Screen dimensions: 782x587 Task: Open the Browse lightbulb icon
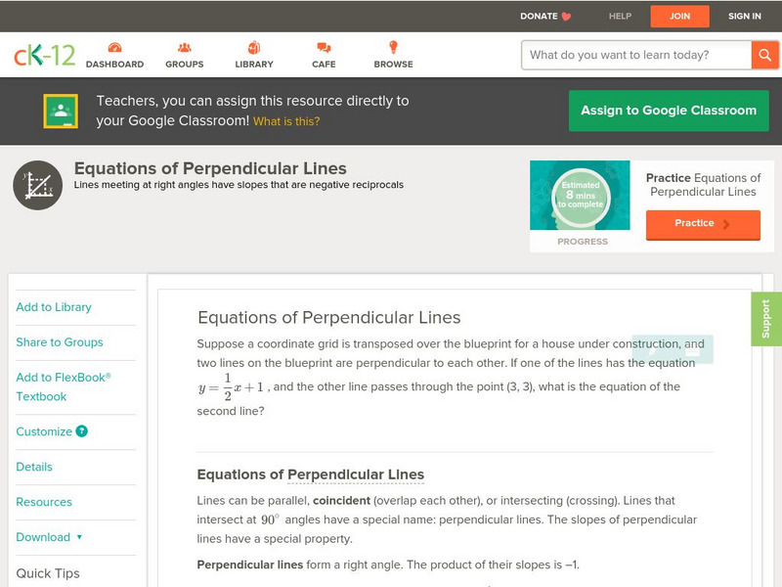tap(393, 48)
